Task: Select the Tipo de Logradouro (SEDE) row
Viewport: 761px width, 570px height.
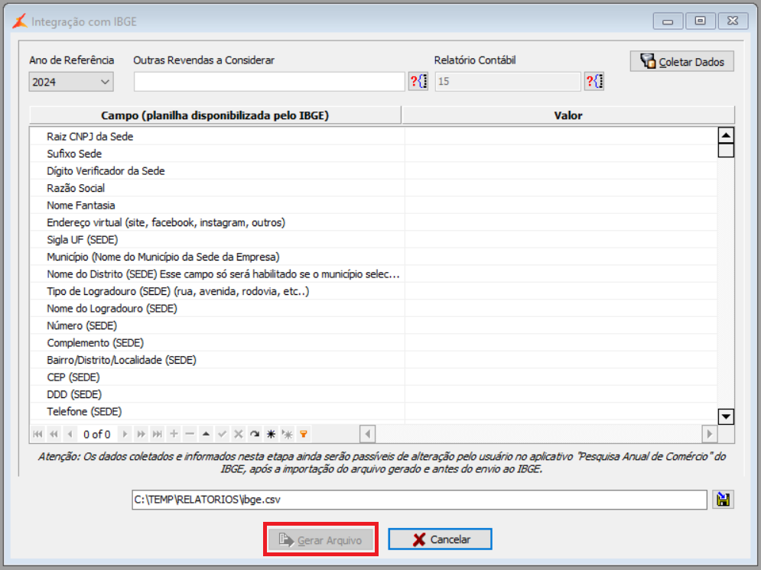Action: [x=373, y=291]
